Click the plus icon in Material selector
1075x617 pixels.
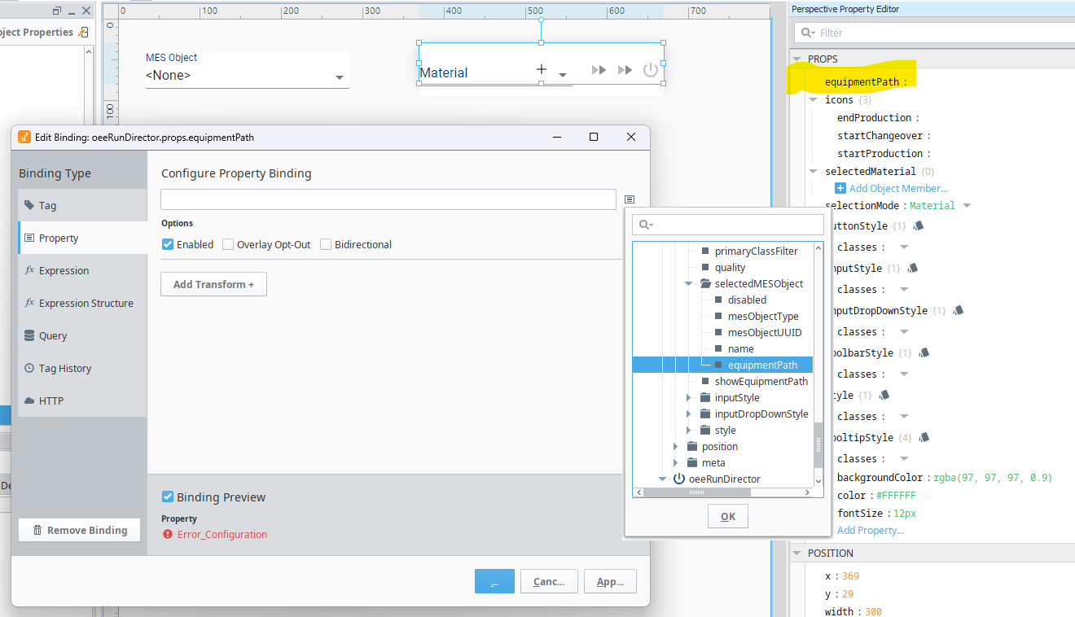(x=542, y=70)
